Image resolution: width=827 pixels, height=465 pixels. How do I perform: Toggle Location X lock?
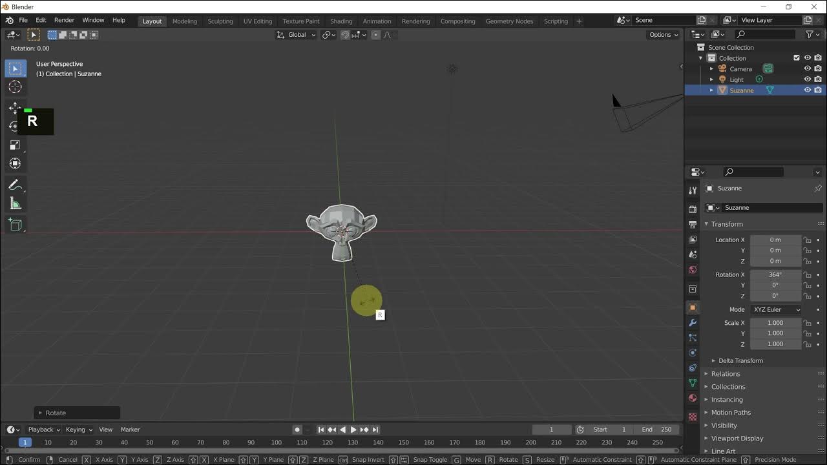point(807,240)
